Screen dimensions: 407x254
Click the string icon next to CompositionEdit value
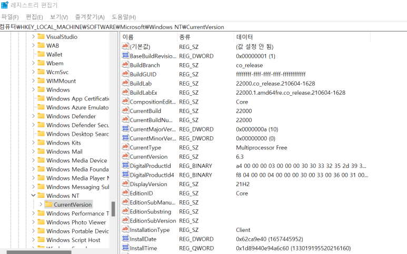[125, 101]
